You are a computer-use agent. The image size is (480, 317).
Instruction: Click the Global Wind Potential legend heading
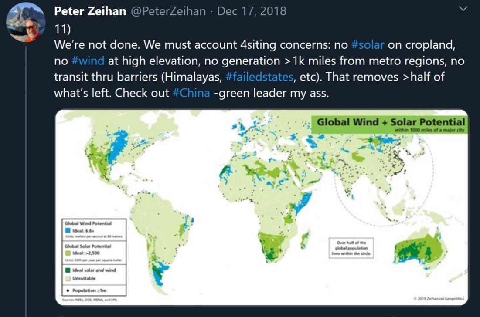(x=88, y=223)
